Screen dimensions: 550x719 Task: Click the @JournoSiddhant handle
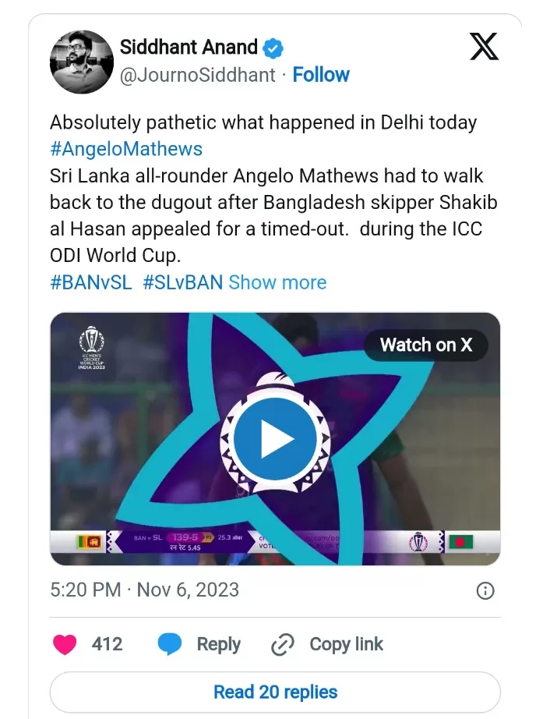point(198,75)
